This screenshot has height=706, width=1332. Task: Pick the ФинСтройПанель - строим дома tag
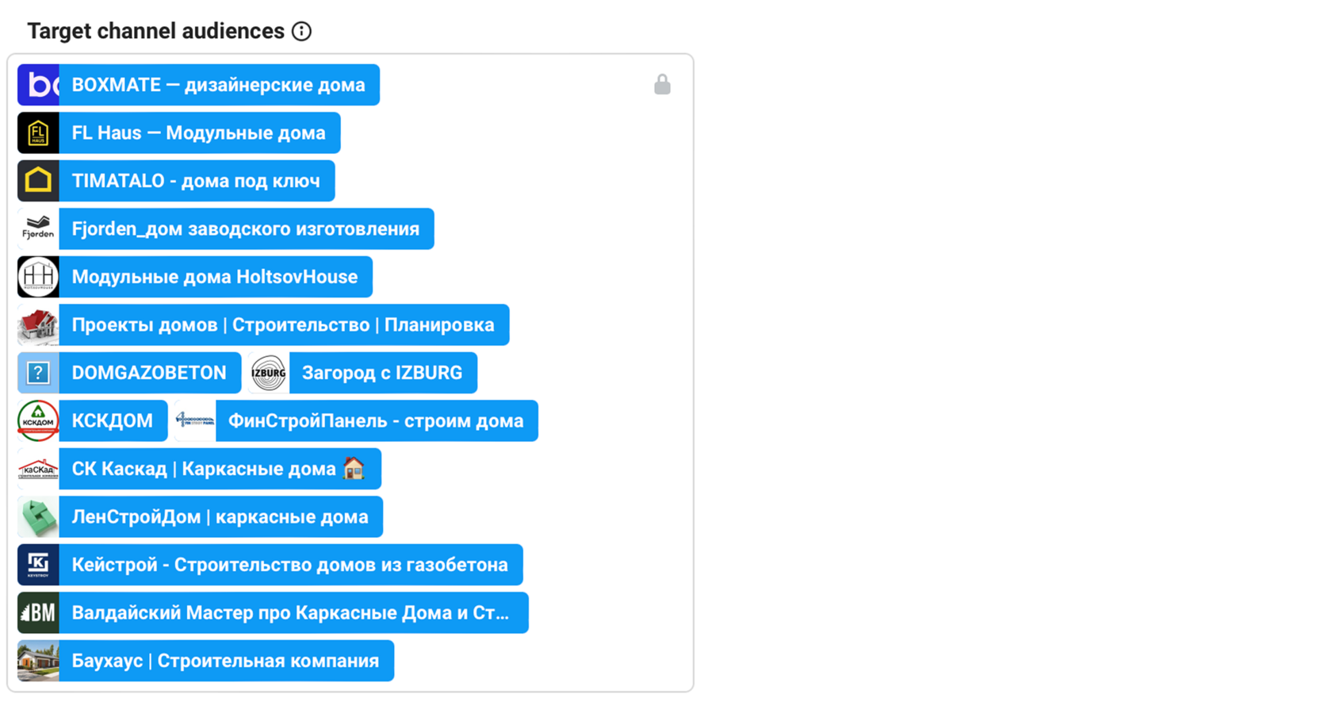click(x=356, y=420)
